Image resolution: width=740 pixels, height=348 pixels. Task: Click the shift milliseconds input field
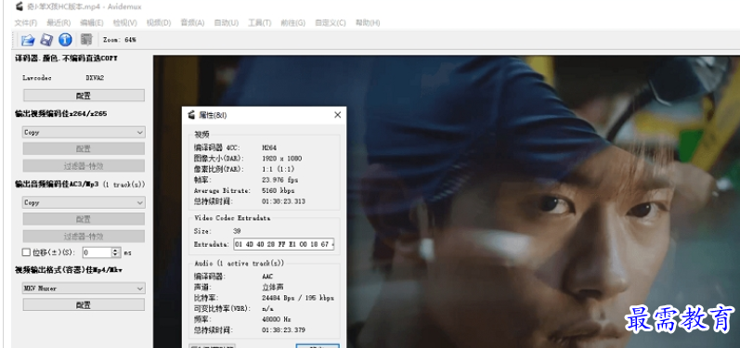click(x=97, y=252)
